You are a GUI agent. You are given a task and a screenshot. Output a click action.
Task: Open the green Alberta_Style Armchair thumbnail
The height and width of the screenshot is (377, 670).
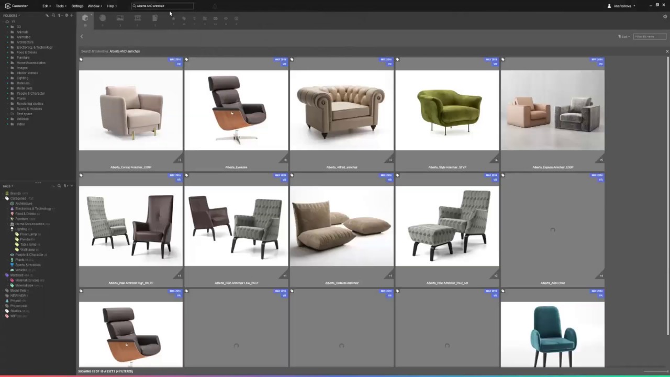447,110
